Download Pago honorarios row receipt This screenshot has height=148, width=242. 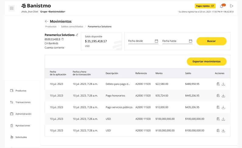coord(223,96)
